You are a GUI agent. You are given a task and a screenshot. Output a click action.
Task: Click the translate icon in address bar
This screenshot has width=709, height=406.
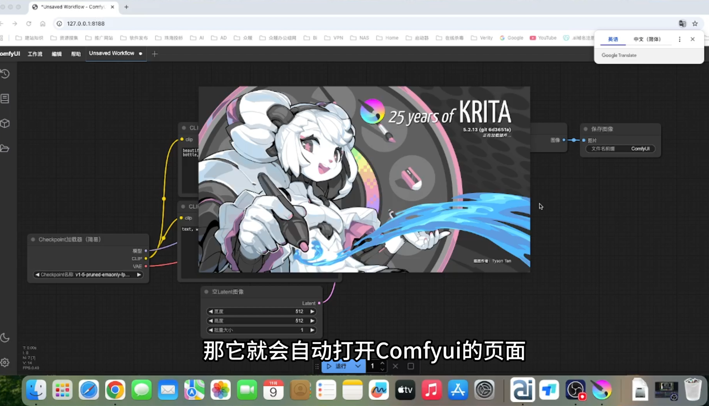[682, 24]
